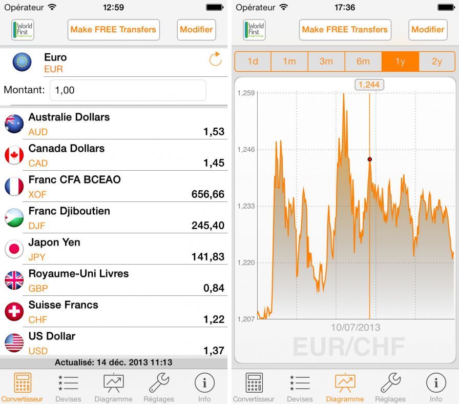Screen dimensions: 459x404
Task: Choose the 2y time range
Action: click(x=436, y=62)
